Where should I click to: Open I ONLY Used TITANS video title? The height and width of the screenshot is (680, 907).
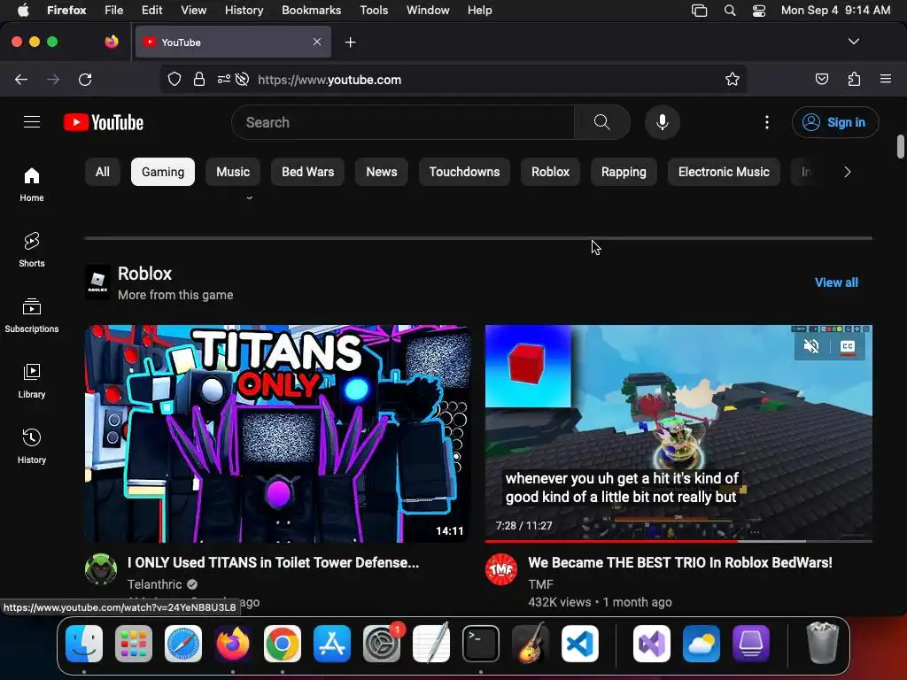[x=273, y=562]
